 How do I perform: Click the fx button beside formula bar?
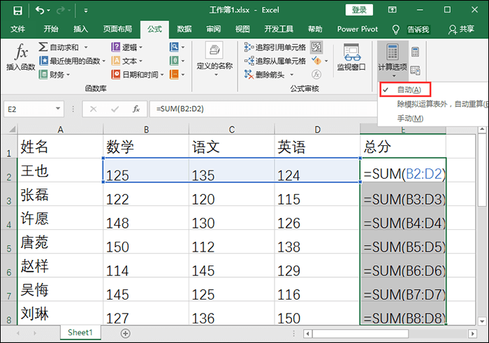tap(137, 109)
